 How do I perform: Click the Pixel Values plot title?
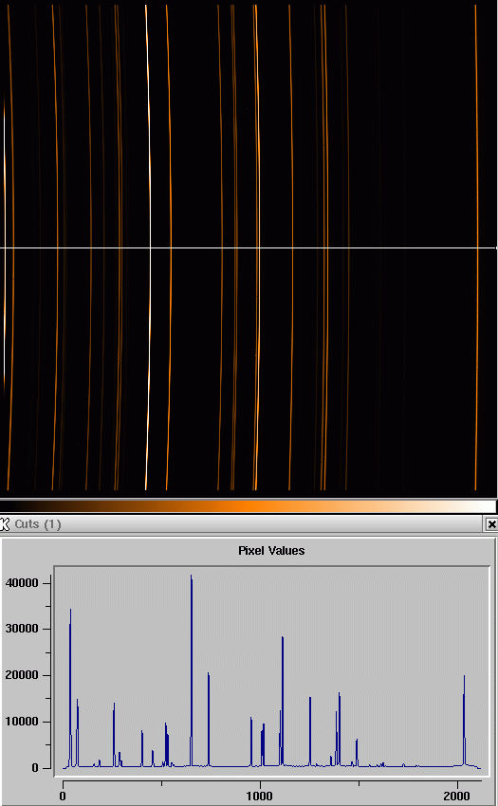(271, 551)
